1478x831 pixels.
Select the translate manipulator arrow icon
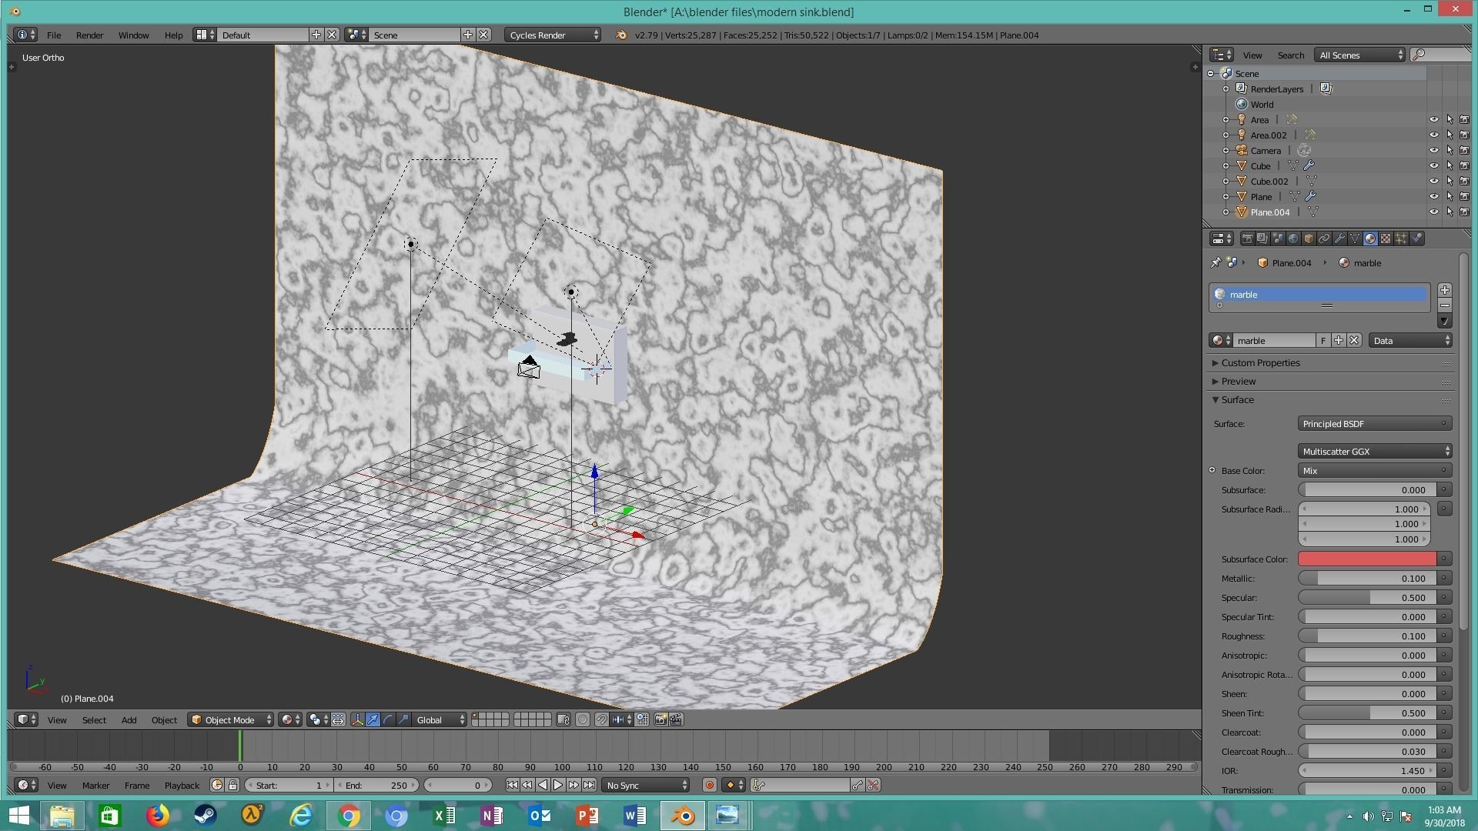[373, 719]
